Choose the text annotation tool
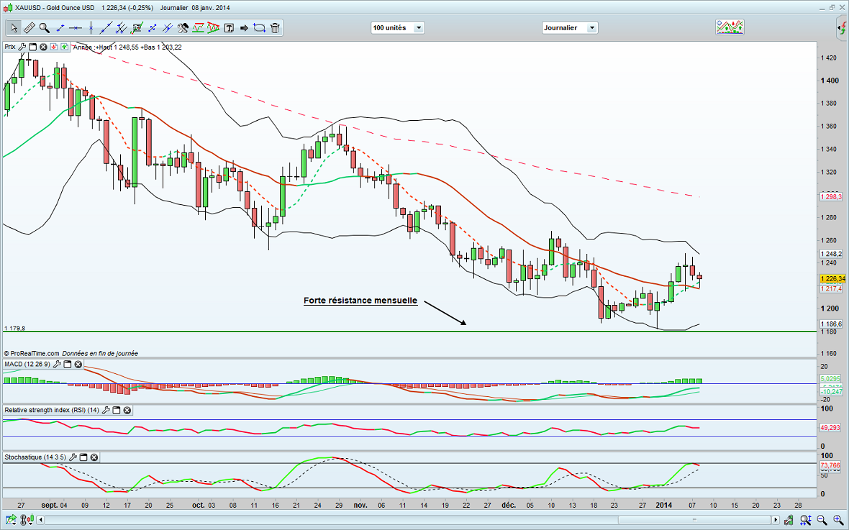This screenshot has height=530, width=849. point(229,28)
